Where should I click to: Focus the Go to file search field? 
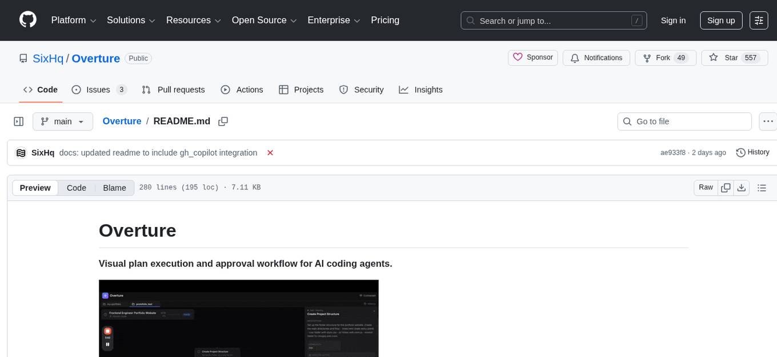point(684,121)
